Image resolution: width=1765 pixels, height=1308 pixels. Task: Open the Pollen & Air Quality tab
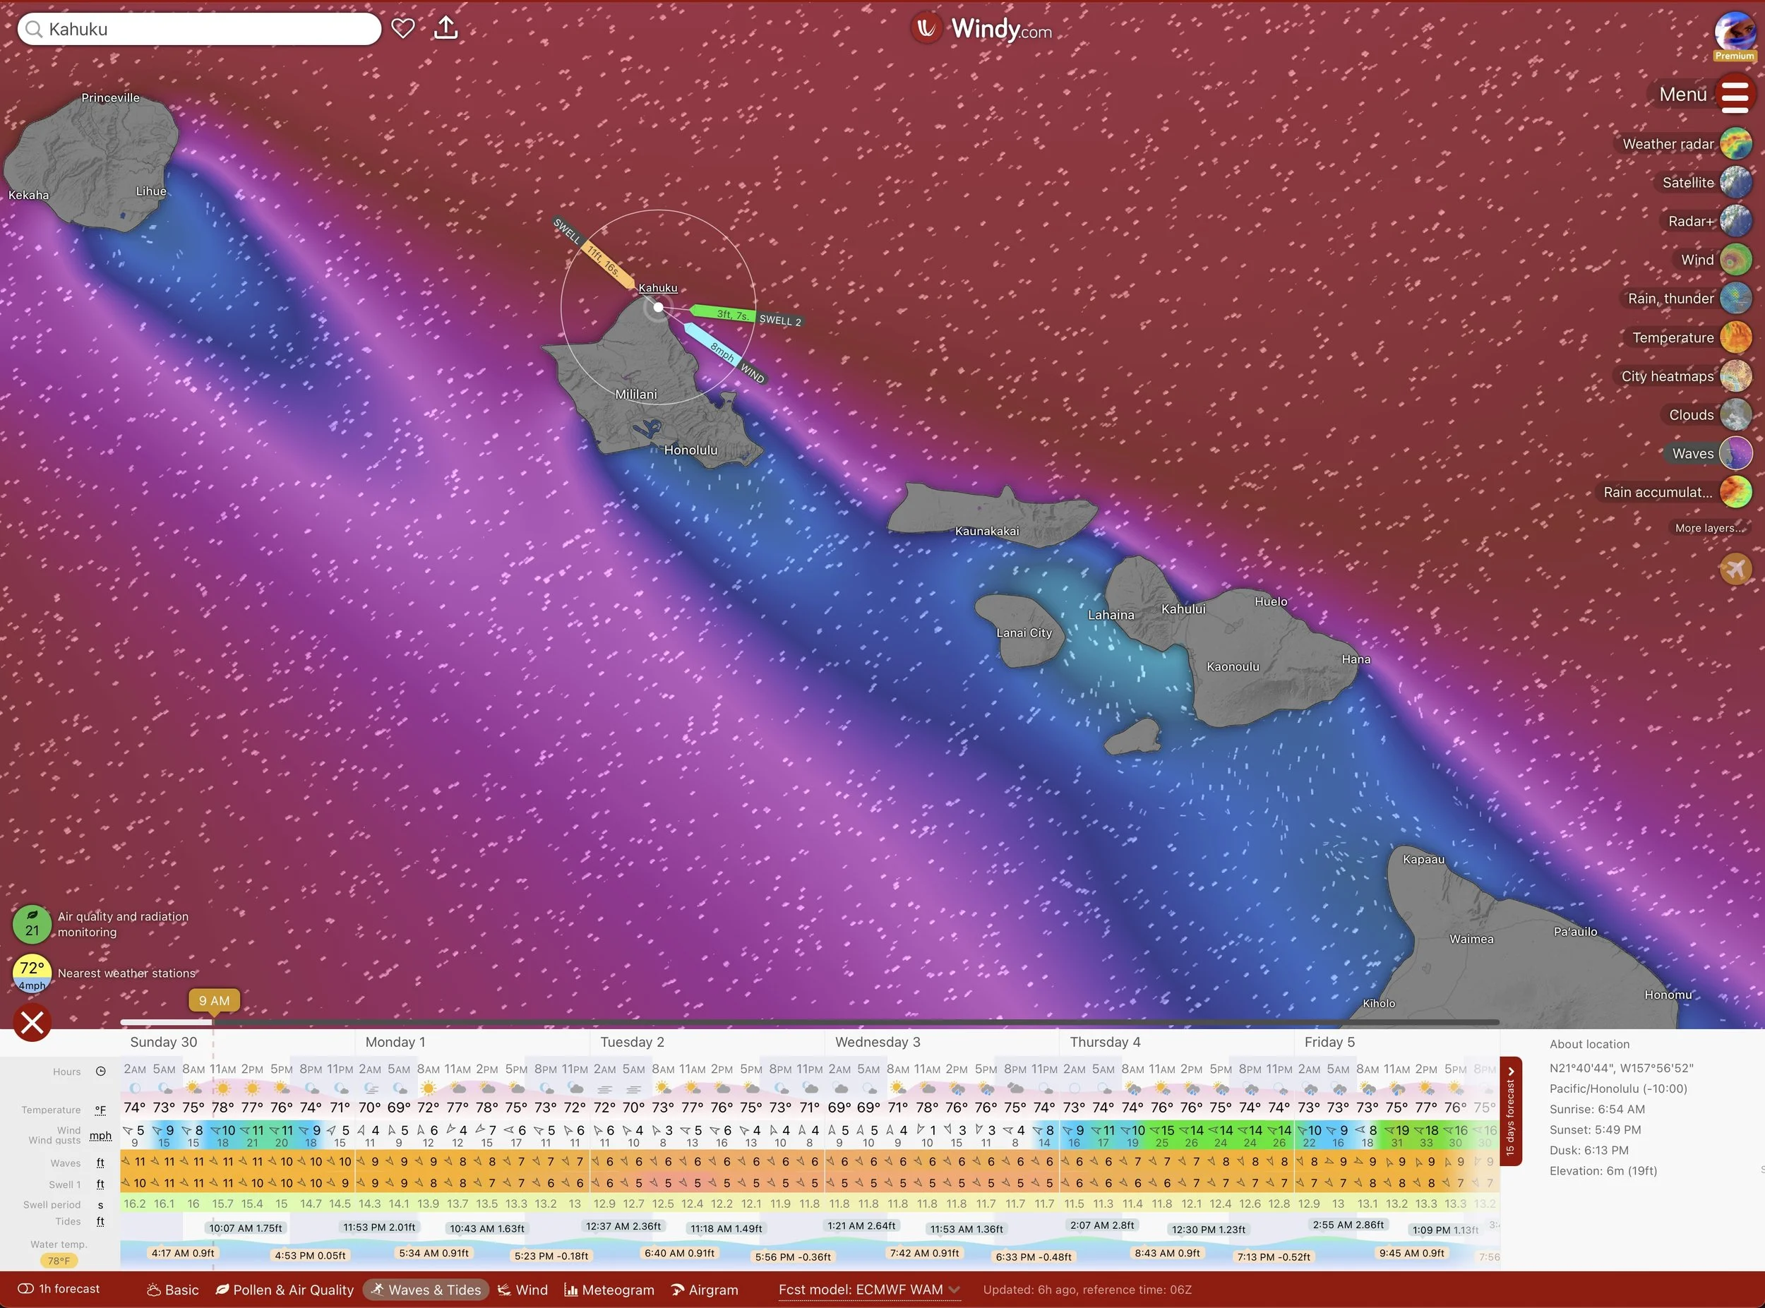tap(285, 1290)
